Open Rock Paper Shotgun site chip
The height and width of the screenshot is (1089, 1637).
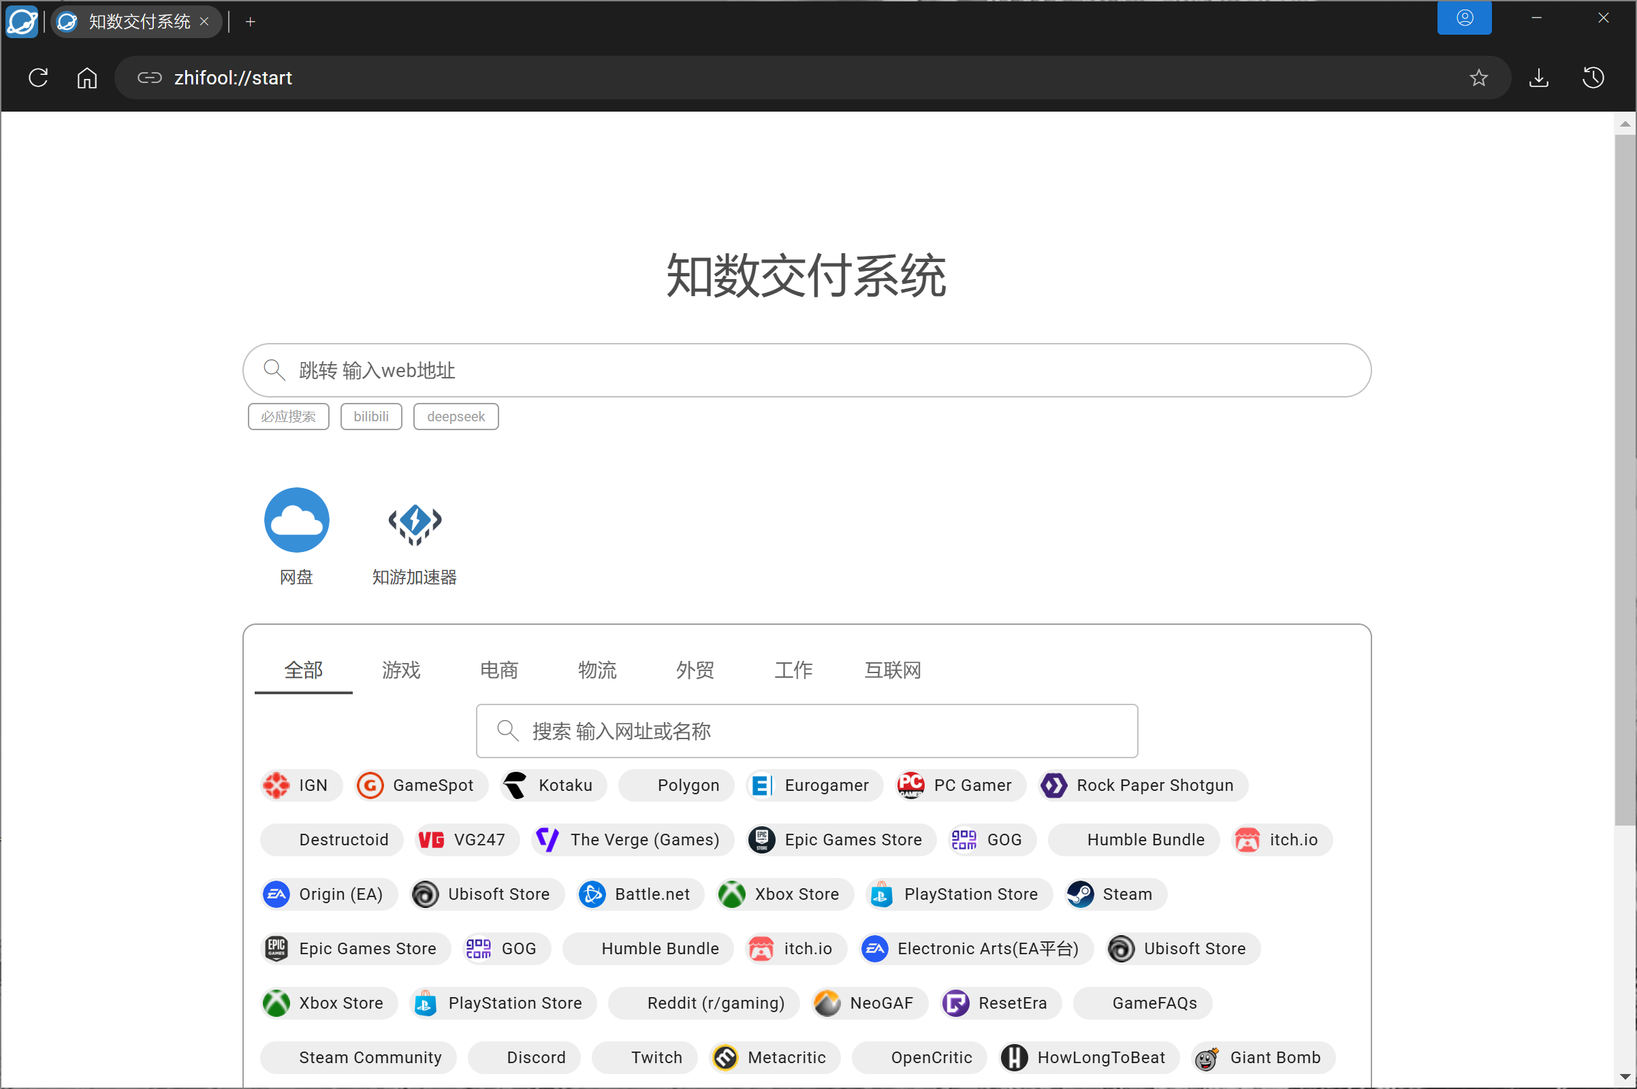click(x=1143, y=785)
